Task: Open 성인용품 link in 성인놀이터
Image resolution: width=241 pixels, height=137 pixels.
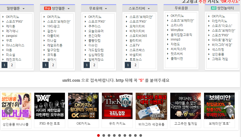Action: 218,54
